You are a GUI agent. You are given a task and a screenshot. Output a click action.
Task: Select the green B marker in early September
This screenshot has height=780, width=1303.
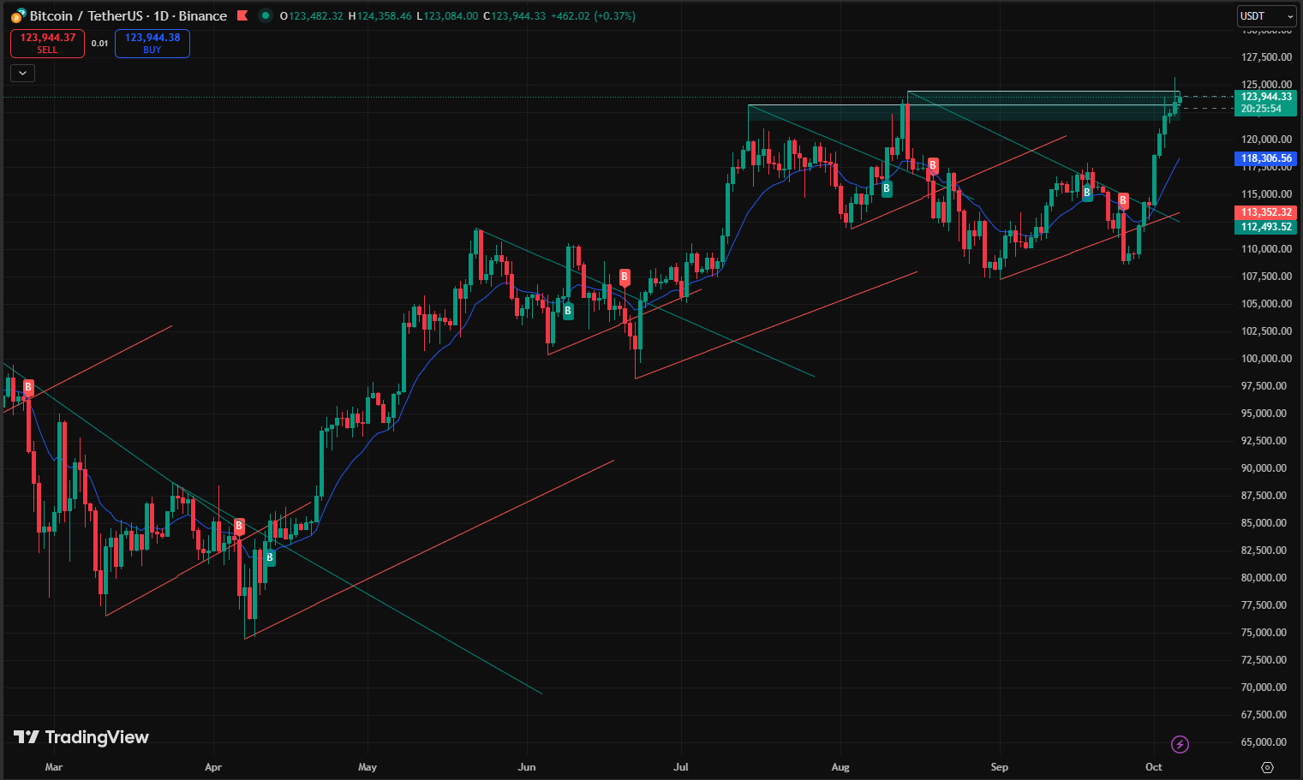[1087, 193]
